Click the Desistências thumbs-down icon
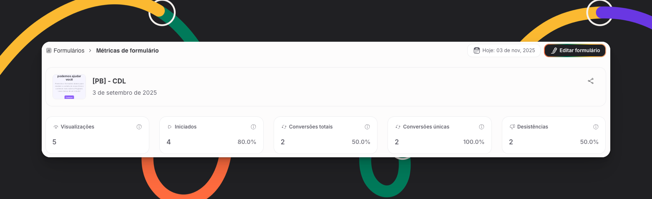652x199 pixels. tap(512, 127)
